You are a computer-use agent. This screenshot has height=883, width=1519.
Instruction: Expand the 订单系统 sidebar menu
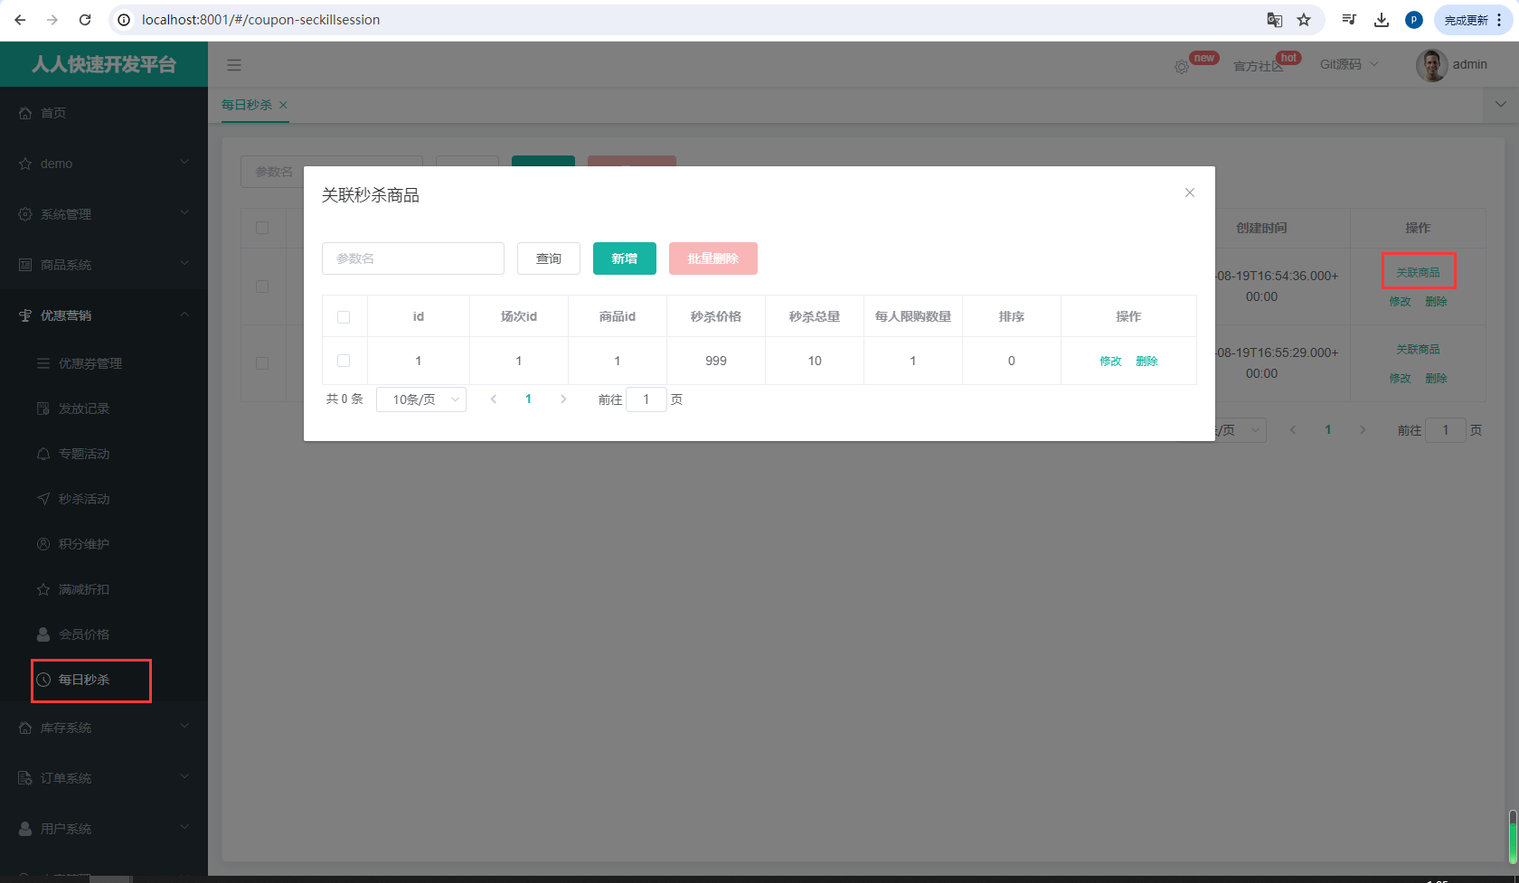pos(104,778)
